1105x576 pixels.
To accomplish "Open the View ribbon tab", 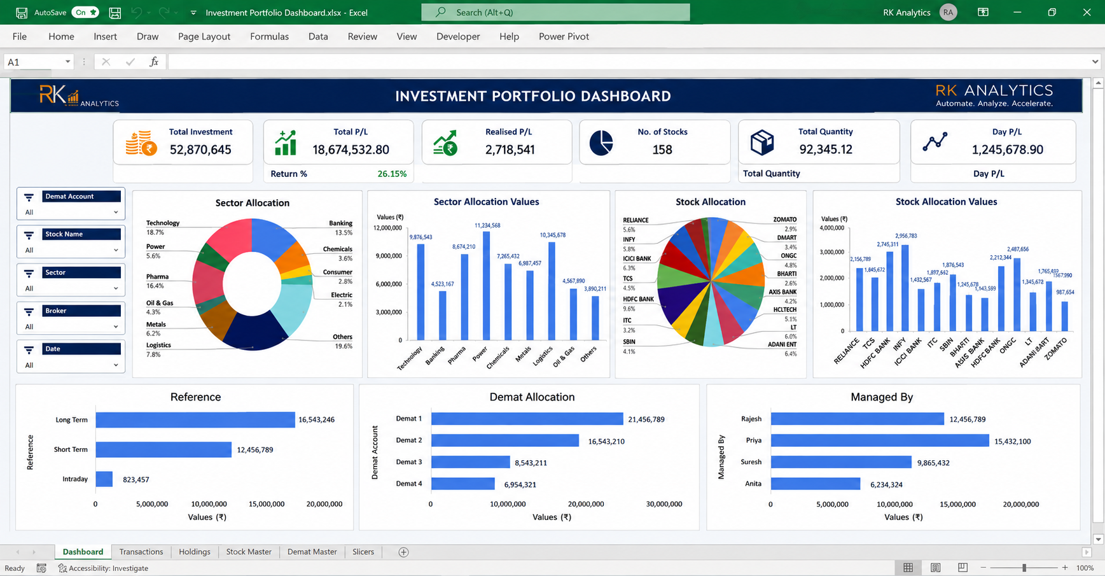I will [407, 36].
